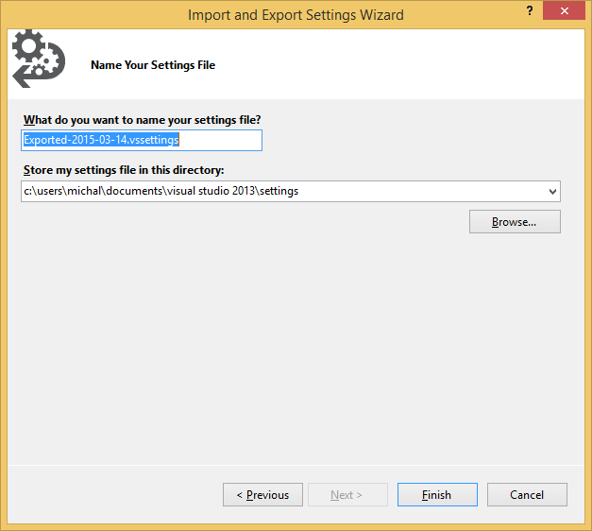Click the empty title bar area left of the title
Image resolution: width=592 pixels, height=531 pixels.
click(94, 15)
